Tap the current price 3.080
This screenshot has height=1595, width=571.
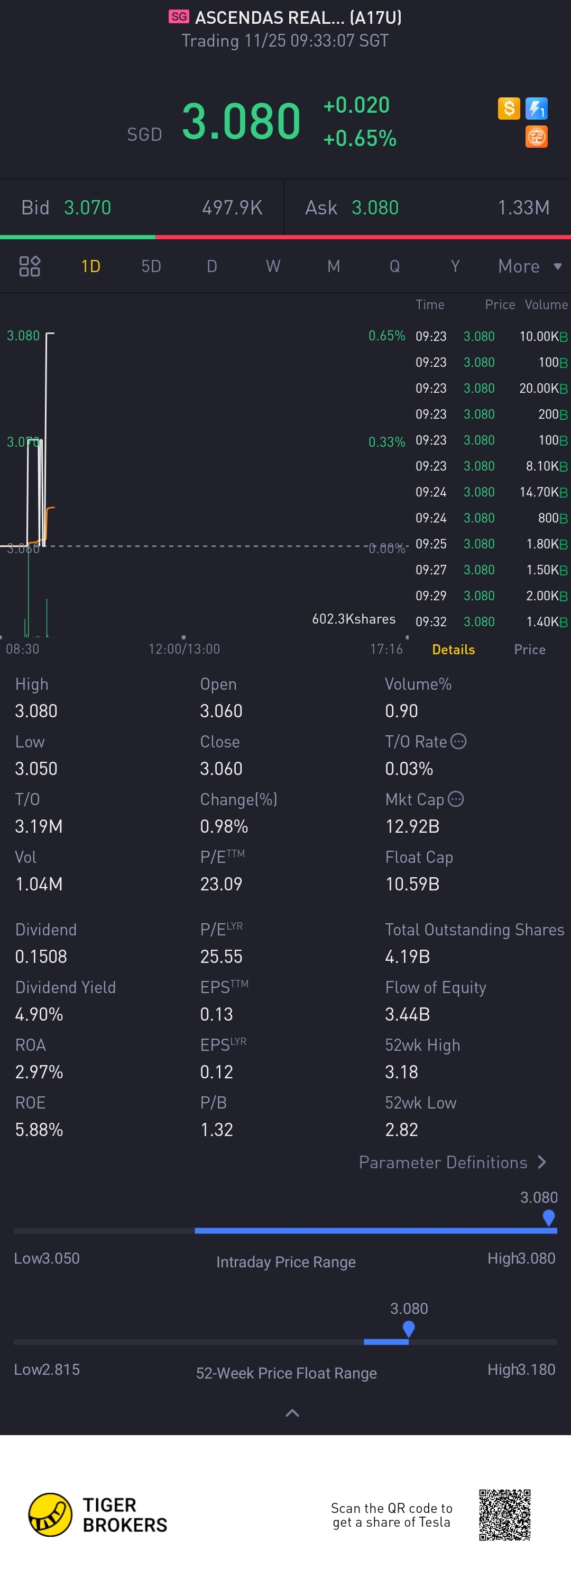click(x=241, y=121)
